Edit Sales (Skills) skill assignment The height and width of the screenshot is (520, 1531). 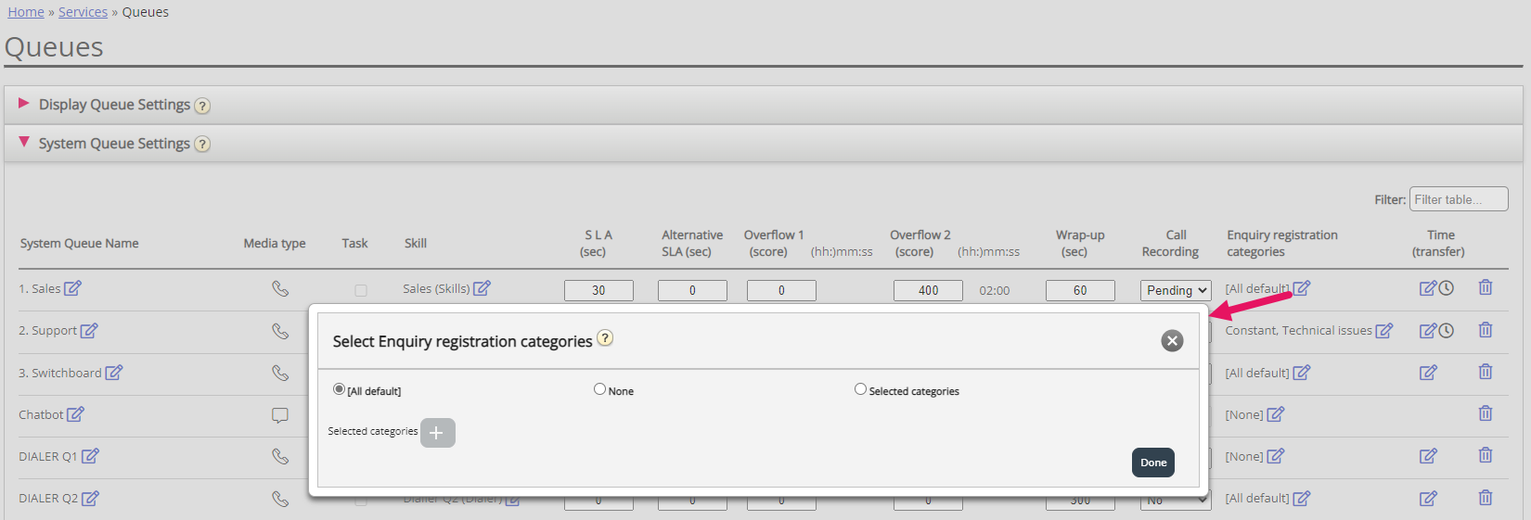tap(482, 288)
